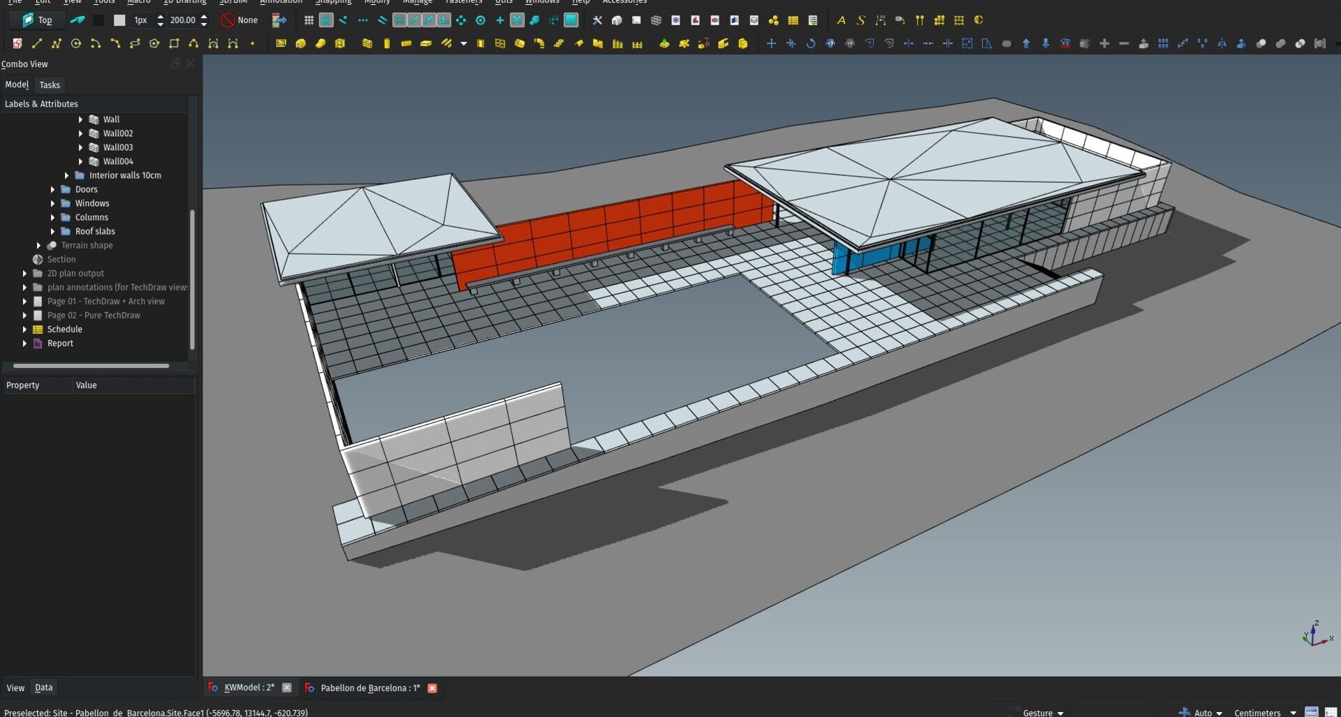Expand the Columns group

[52, 217]
